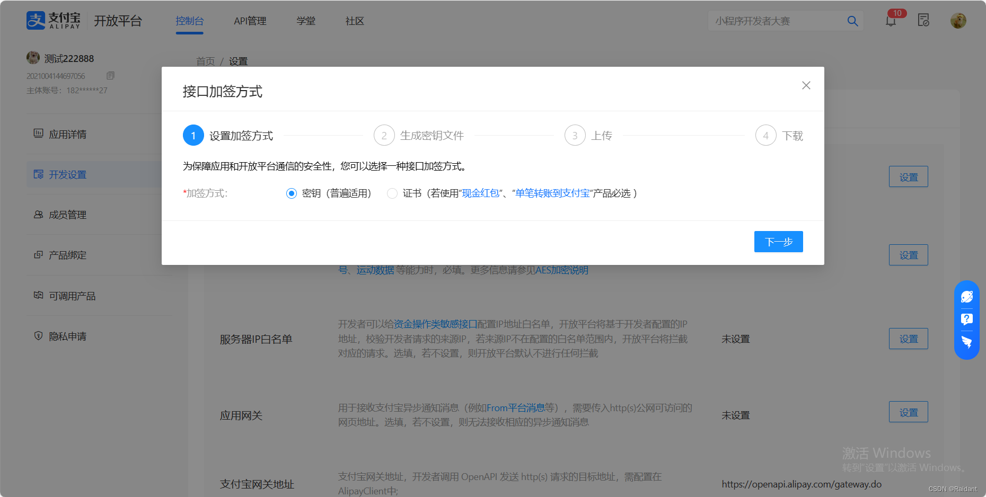Open the 社区 menu
Viewport: 986px width, 497px height.
coord(355,21)
